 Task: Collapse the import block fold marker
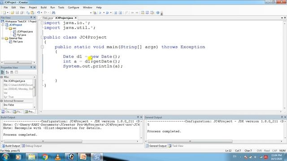pos(42,23)
